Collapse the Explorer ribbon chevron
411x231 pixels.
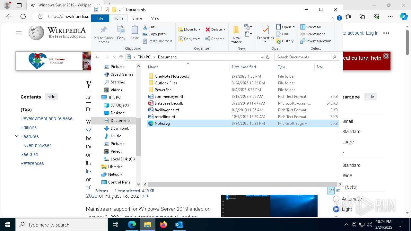(333, 18)
